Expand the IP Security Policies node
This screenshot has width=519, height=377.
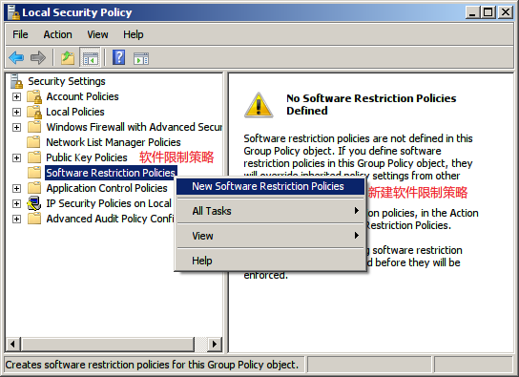click(16, 203)
